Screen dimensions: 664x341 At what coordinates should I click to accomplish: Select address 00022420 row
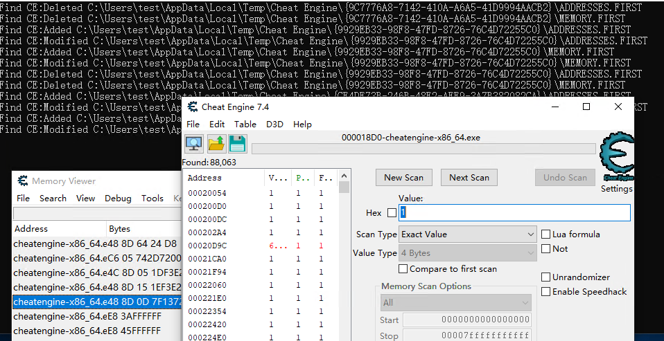point(261,324)
